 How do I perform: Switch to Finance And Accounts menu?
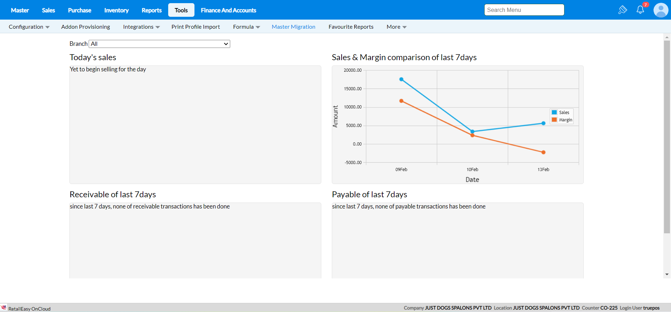click(x=228, y=10)
